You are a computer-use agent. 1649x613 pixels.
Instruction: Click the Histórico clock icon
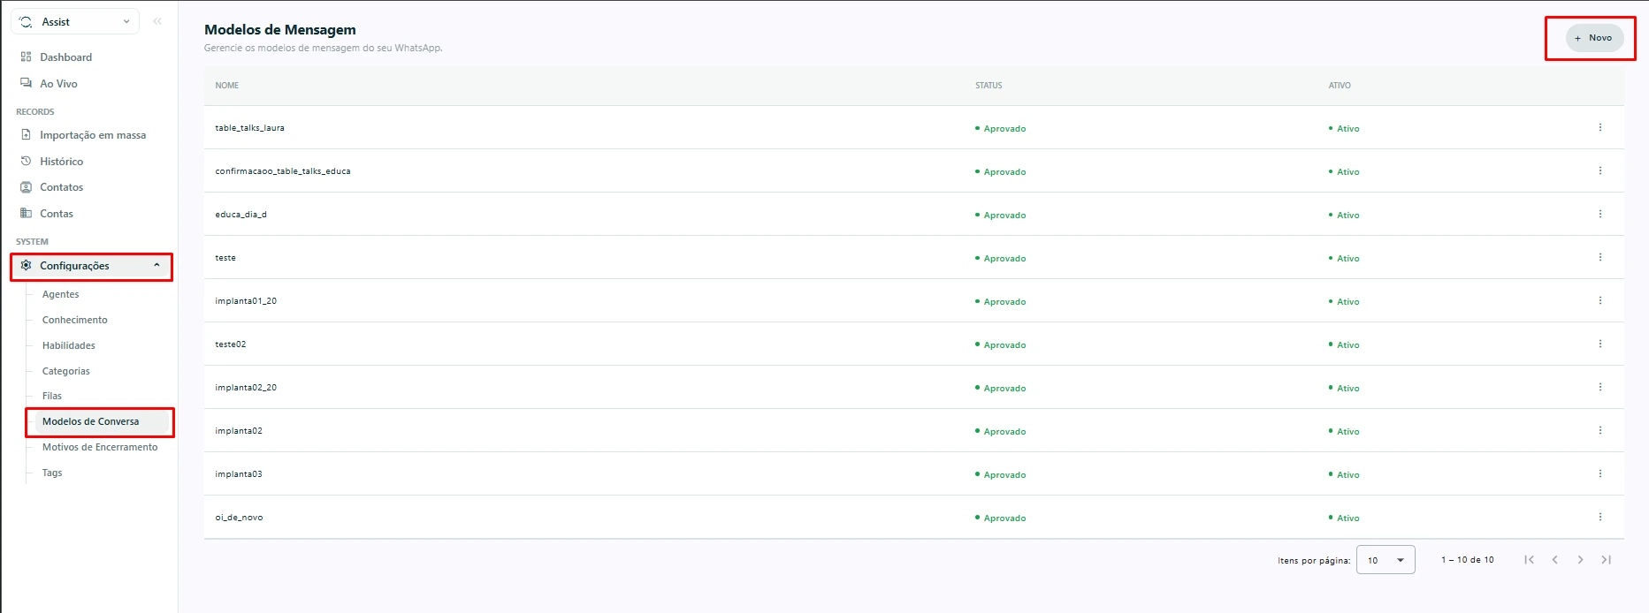(x=26, y=161)
